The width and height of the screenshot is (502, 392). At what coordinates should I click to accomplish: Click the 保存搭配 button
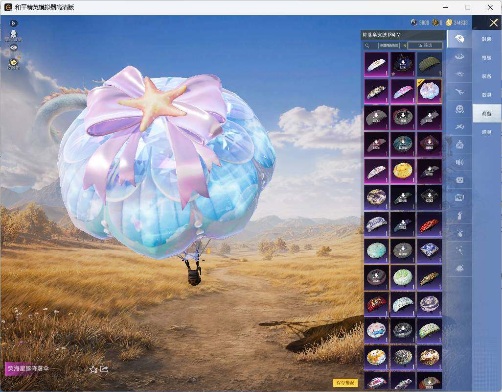point(345,382)
